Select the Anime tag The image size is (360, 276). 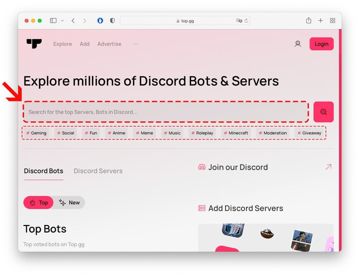click(116, 133)
